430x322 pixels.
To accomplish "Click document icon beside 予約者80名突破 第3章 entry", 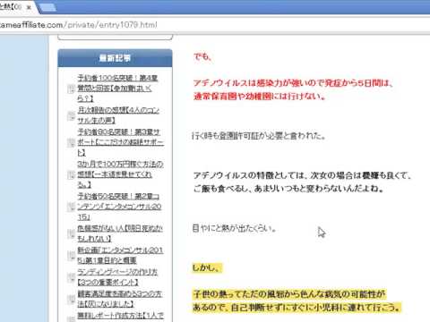I will [71, 142].
